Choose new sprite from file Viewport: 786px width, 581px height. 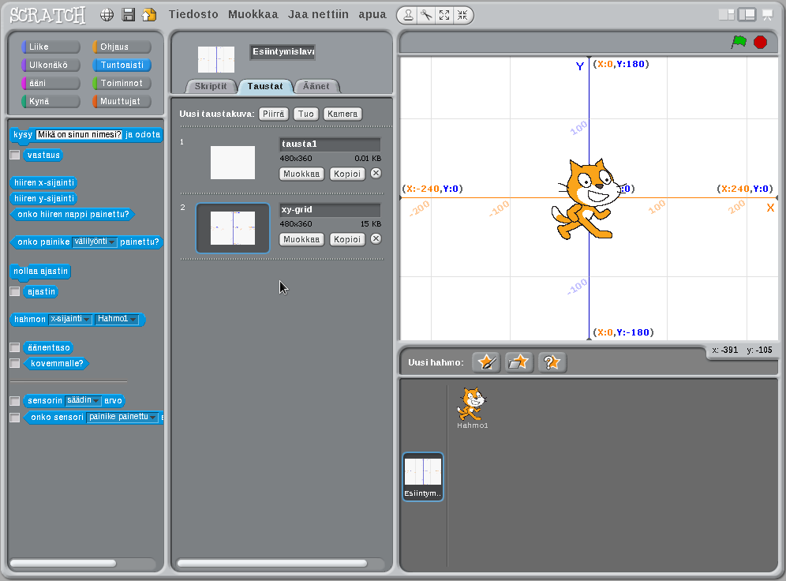(x=518, y=362)
